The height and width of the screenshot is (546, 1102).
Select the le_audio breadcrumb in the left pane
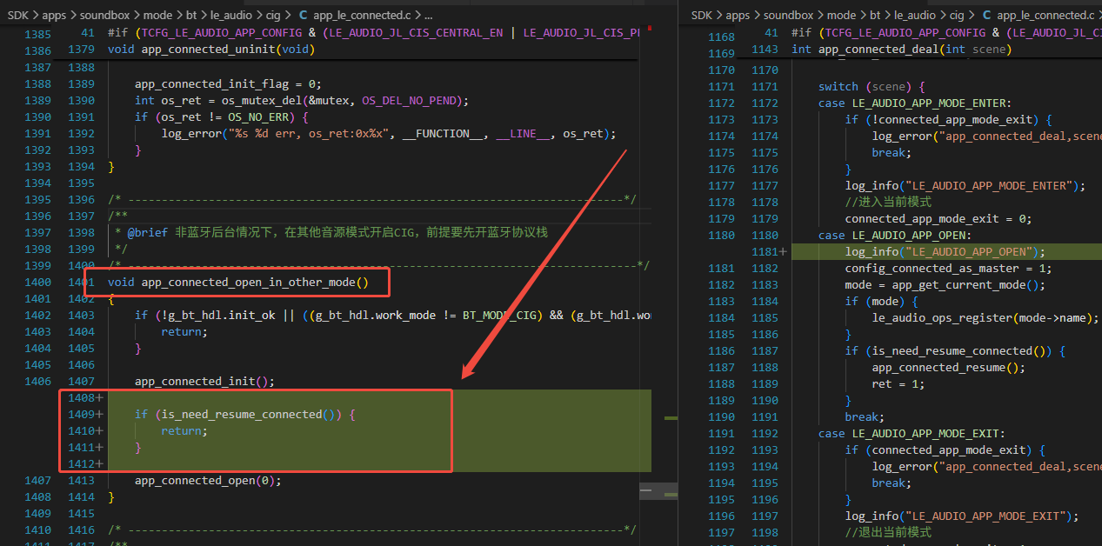coord(230,15)
